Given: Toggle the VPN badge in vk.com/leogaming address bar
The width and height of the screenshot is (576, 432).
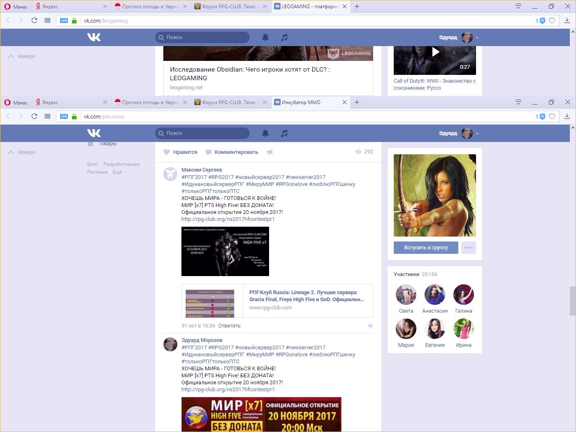Looking at the screenshot, I should pyautogui.click(x=64, y=21).
